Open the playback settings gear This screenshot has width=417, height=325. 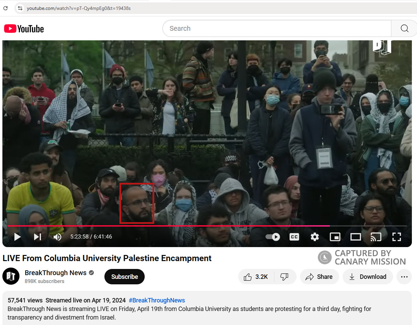pos(315,236)
